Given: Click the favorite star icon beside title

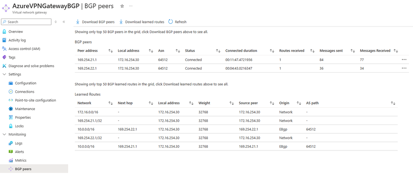Looking at the screenshot, I should tap(122, 6).
